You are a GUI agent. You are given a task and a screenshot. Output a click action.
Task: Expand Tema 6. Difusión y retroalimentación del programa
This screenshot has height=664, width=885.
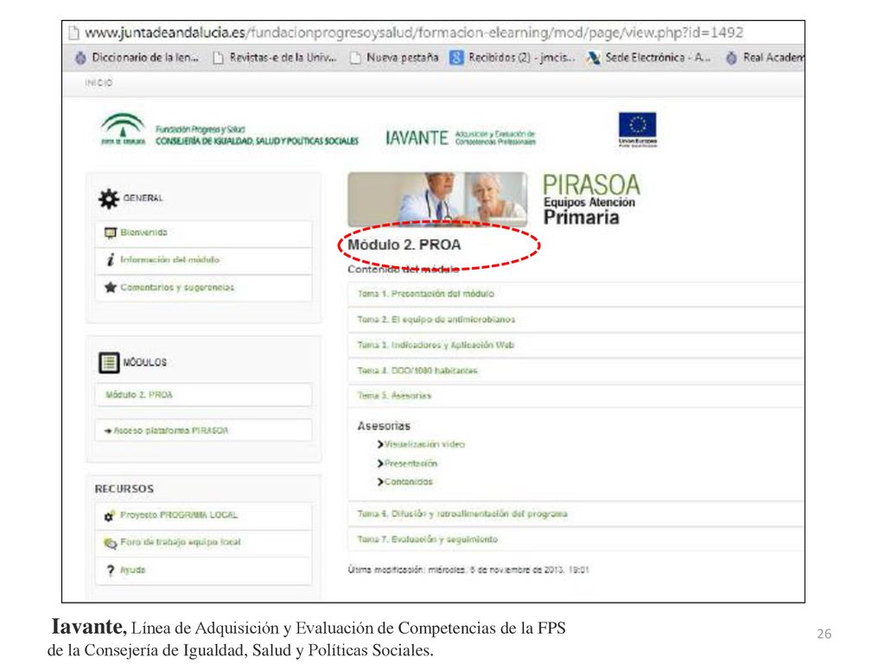click(x=576, y=514)
